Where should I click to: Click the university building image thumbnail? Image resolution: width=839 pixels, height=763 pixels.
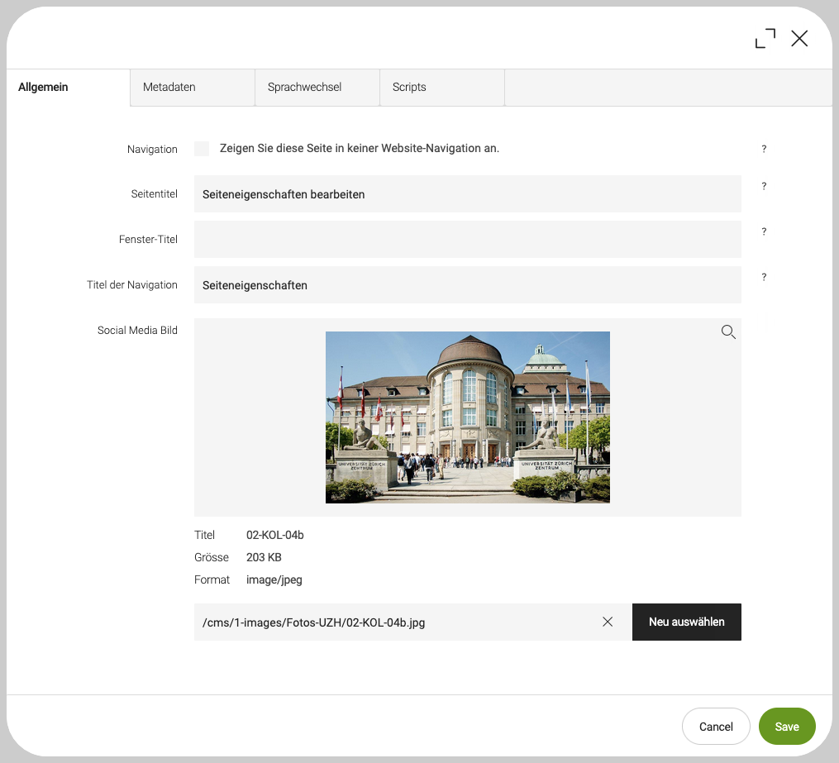467,417
